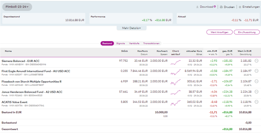The width and height of the screenshot is (261, 136).
Task: Open Einstellungen gear settings
Action: click(x=240, y=7)
